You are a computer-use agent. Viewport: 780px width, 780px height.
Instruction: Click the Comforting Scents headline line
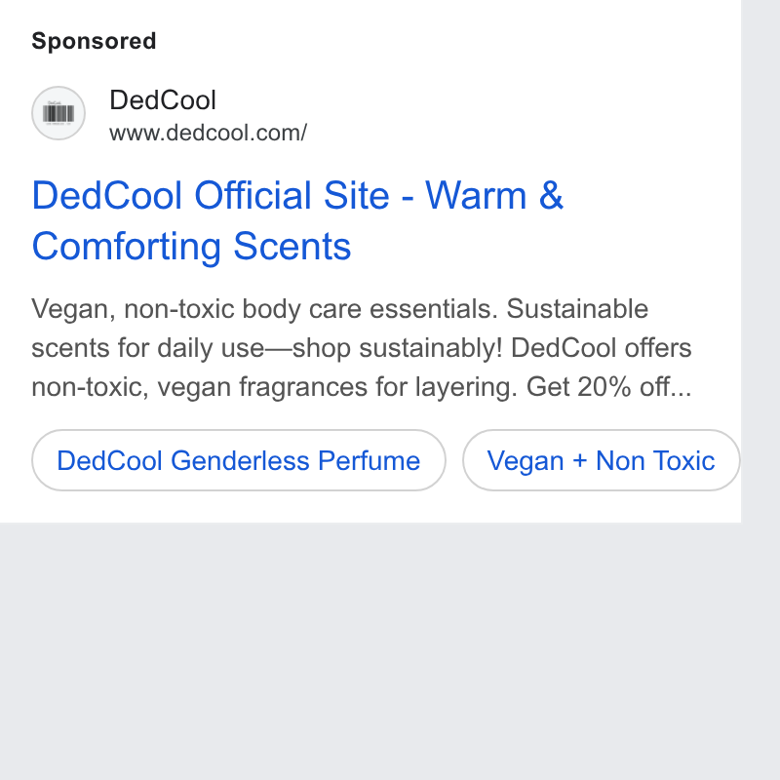click(x=191, y=247)
